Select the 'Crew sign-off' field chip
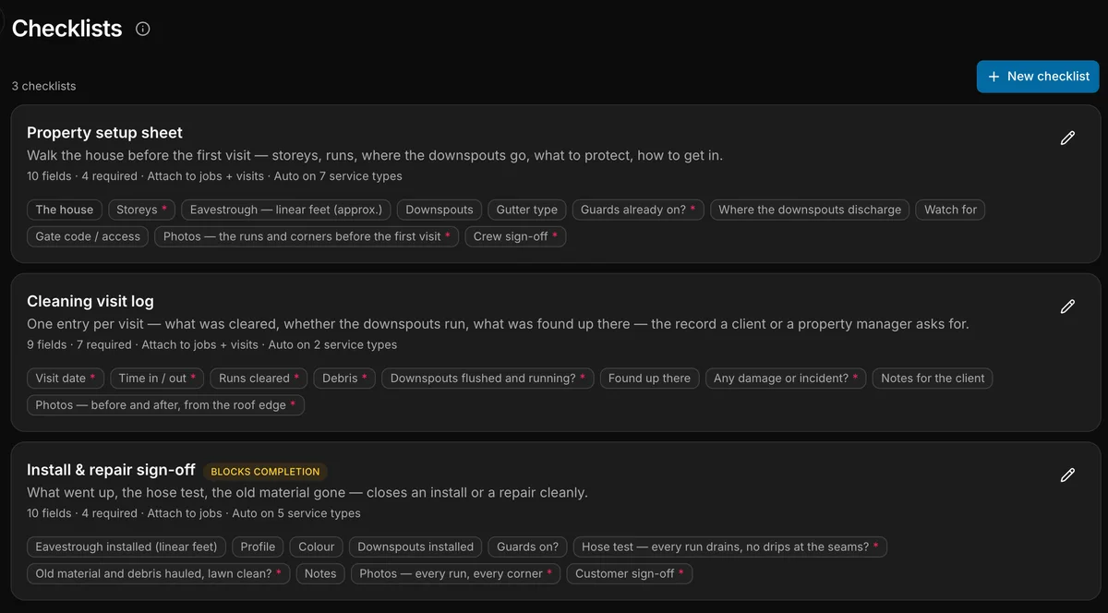Image resolution: width=1108 pixels, height=613 pixels. click(x=515, y=236)
